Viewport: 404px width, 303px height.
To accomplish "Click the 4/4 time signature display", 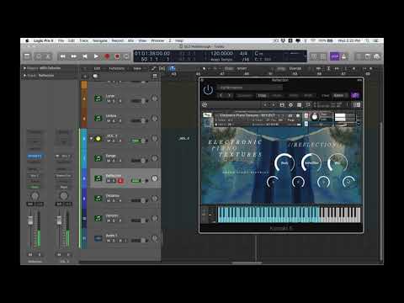I will (243, 53).
